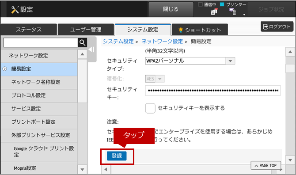Image resolution: width=296 pixels, height=175 pixels.
Task: Click the main panel scroll down arrow
Action: click(290, 160)
